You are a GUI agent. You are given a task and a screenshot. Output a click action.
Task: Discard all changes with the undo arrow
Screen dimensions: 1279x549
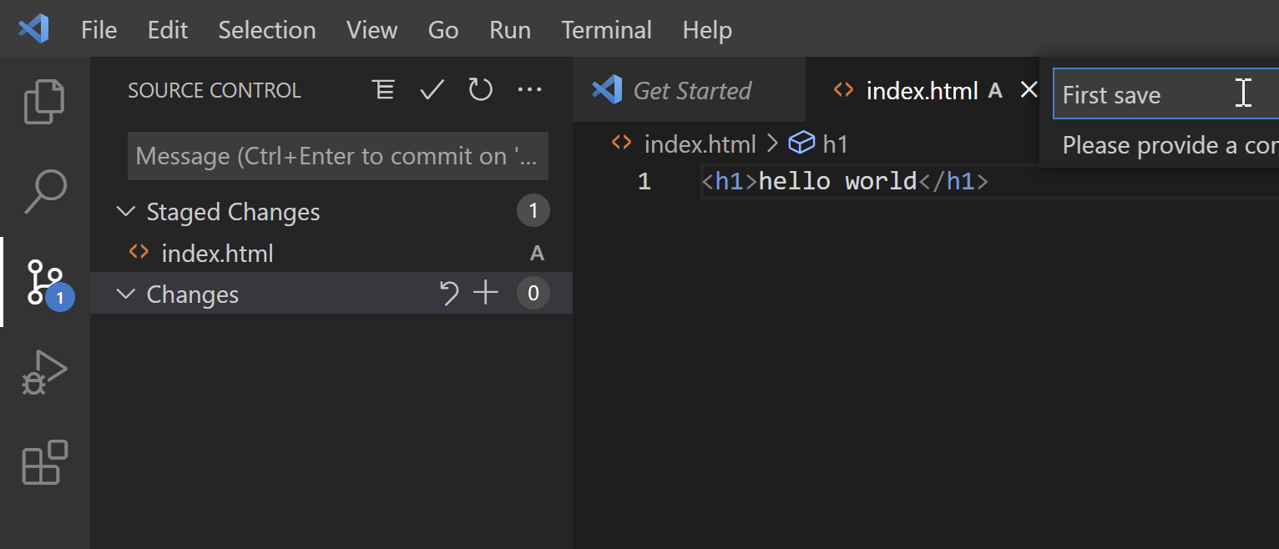pyautogui.click(x=449, y=294)
